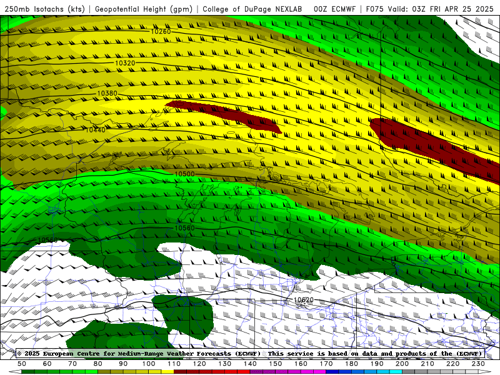Image resolution: width=500 pixels, height=375 pixels.
Task: Click the 10620 height contour label
Action: 304,300
